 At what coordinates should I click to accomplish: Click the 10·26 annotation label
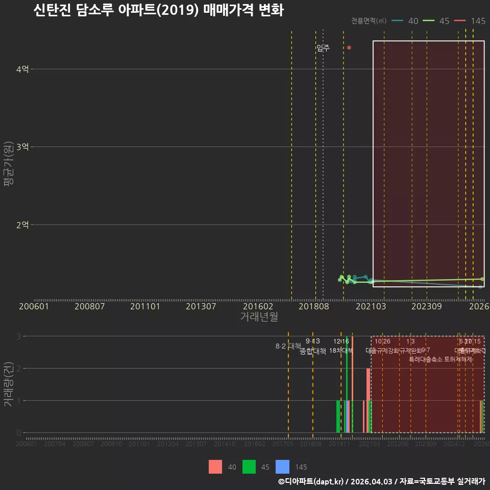(382, 341)
